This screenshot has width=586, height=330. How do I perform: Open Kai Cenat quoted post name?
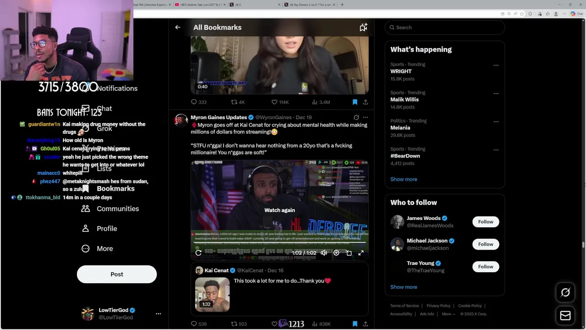[217, 270]
